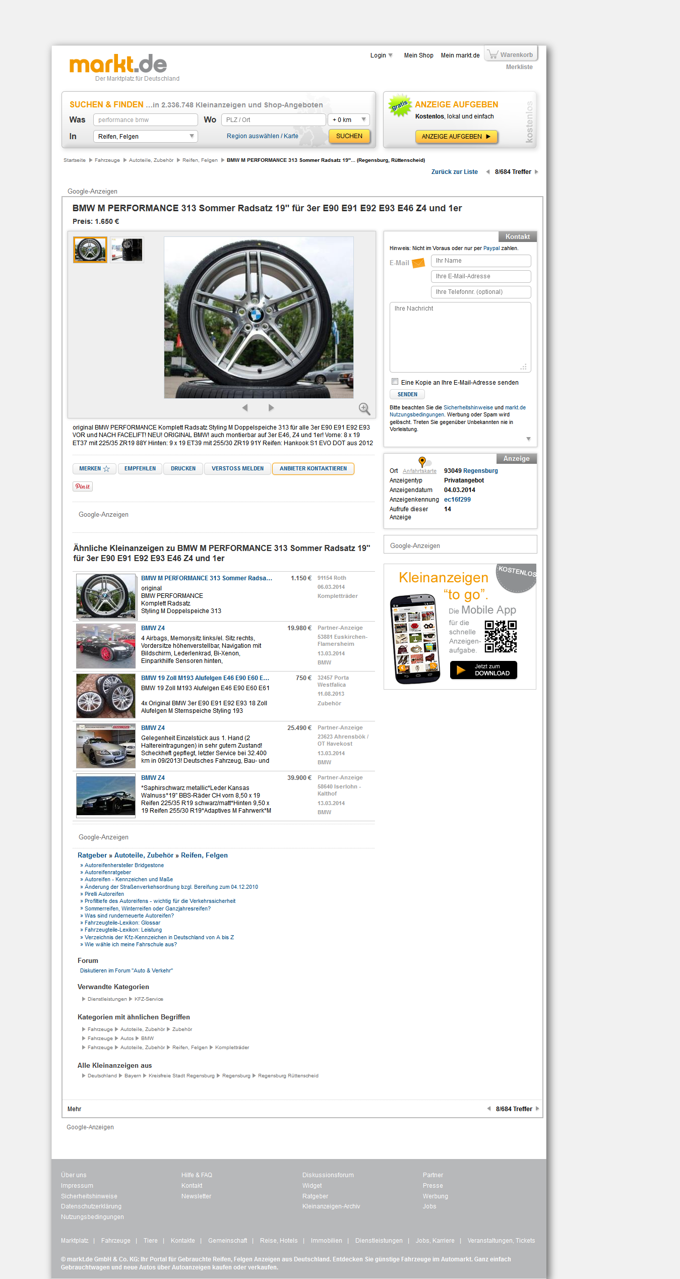Click the SUCHEN search button
Screen dimensions: 680x1279
coord(349,136)
